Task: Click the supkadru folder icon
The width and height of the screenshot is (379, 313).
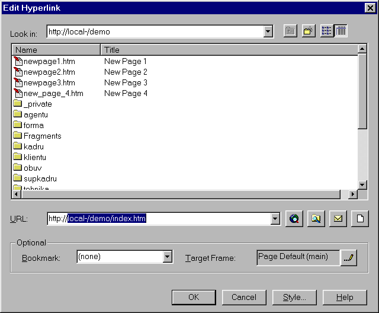Action: pyautogui.click(x=17, y=178)
